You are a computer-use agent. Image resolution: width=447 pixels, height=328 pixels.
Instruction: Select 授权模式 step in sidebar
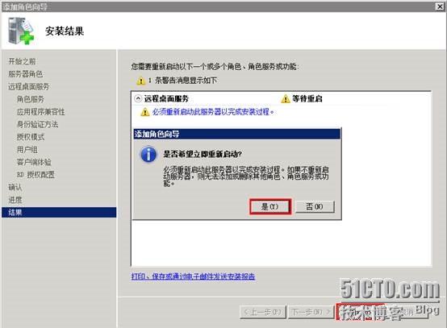pyautogui.click(x=31, y=137)
